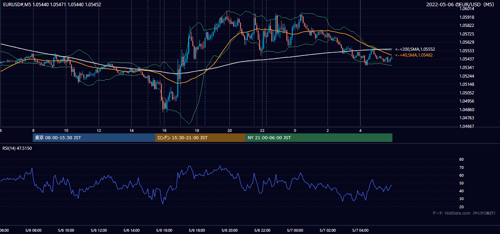The height and width of the screenshot is (234, 500).
Task: Click hour 10 on price chart time axis
Action: tap(66, 130)
